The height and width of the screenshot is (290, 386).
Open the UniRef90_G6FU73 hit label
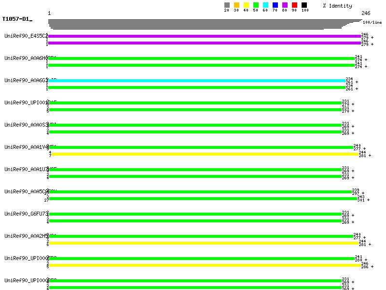click(x=26, y=214)
